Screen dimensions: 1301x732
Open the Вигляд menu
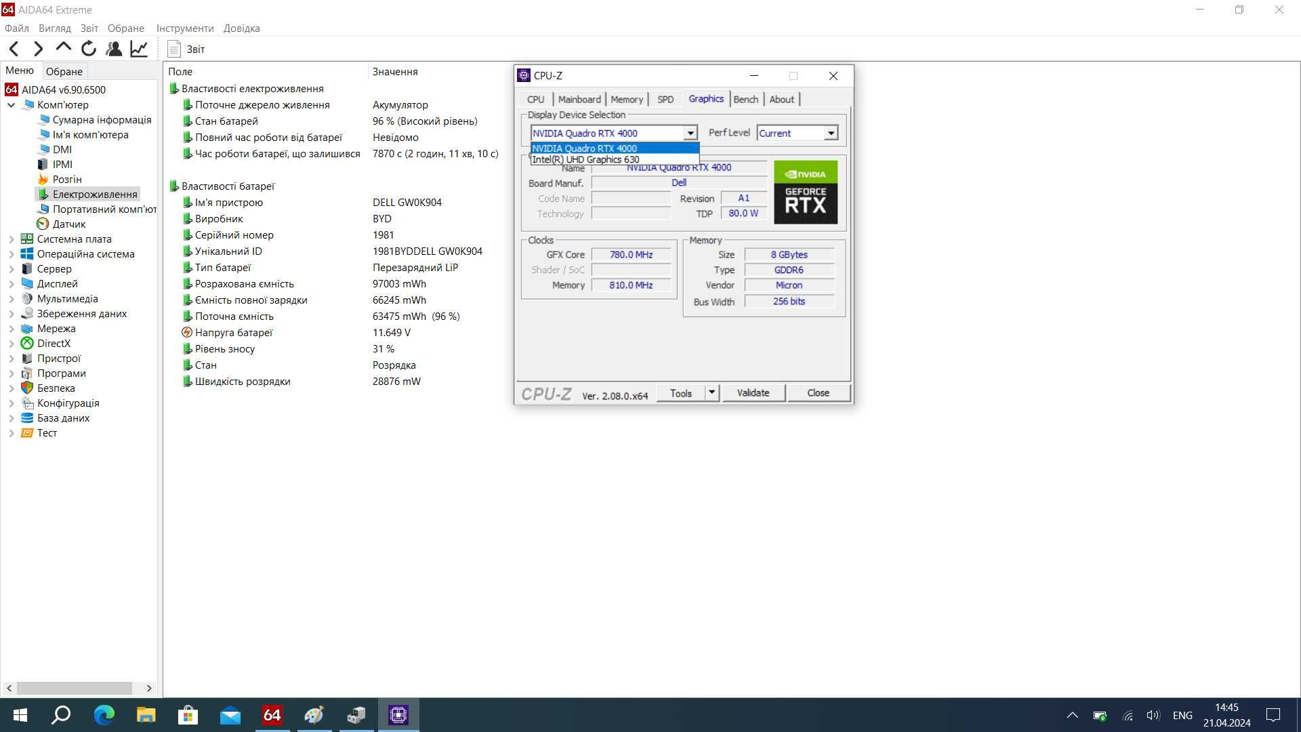(x=55, y=28)
